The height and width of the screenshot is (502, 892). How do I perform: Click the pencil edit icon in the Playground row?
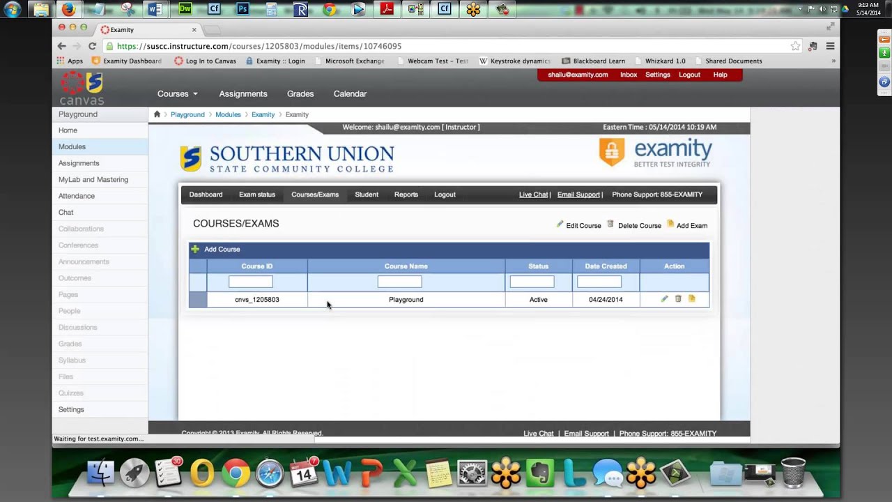click(664, 299)
